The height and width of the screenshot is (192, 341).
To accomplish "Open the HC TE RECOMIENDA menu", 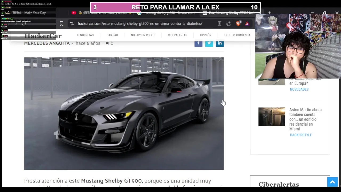I will (x=237, y=35).
